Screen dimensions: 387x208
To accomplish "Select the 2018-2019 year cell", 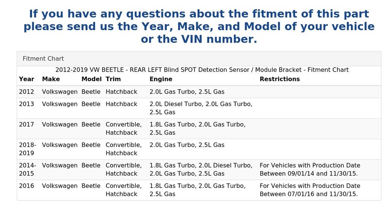I will pos(27,149).
